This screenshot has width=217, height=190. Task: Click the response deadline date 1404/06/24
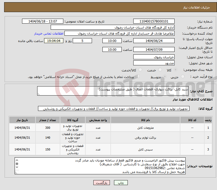click(x=154, y=41)
